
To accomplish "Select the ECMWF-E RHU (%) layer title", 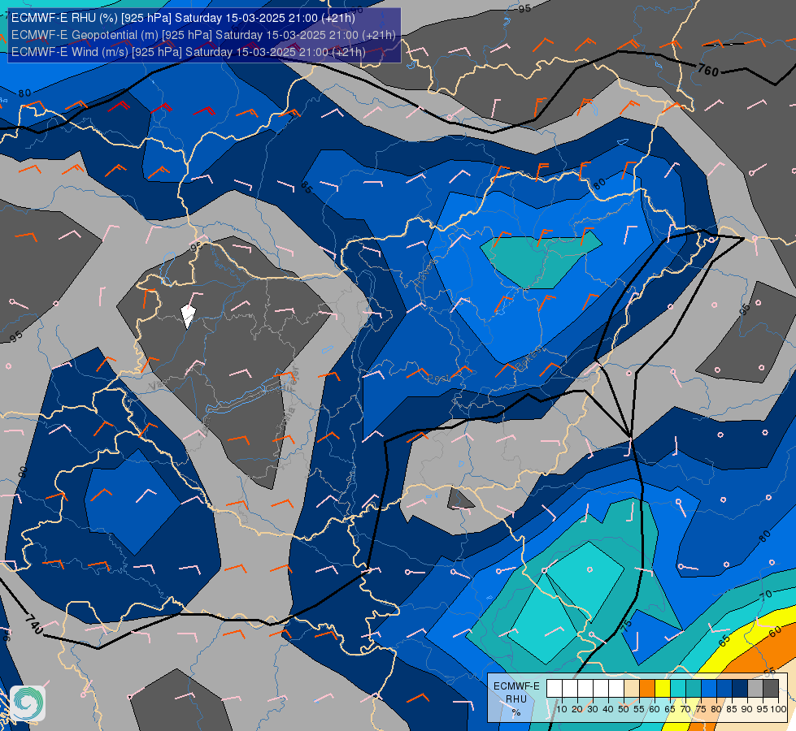I will tap(183, 18).
